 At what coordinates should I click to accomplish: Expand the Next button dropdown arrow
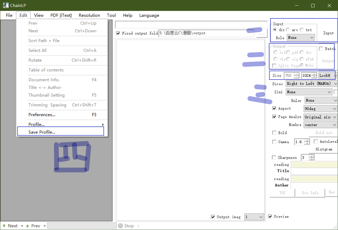22,226
